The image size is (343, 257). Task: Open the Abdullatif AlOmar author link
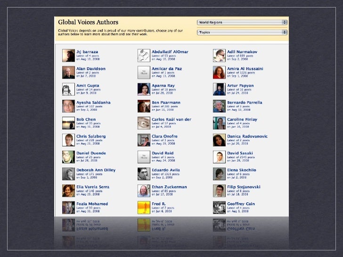click(170, 52)
